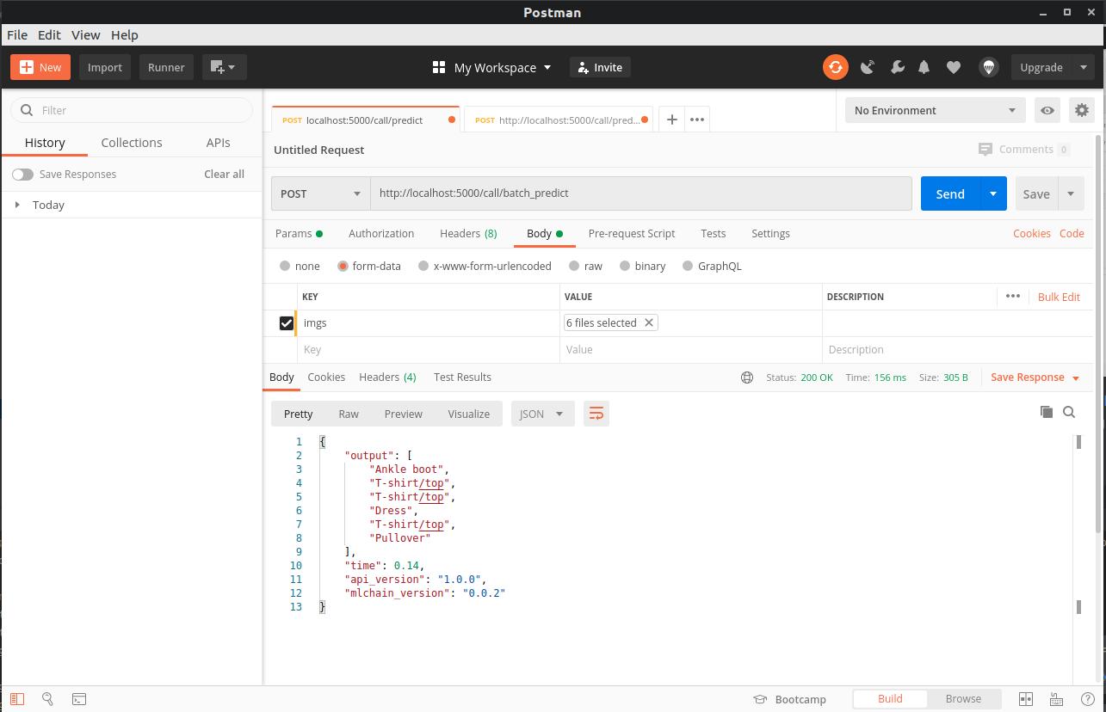Toggle the wrap lines icon
1106x712 pixels.
(x=596, y=414)
